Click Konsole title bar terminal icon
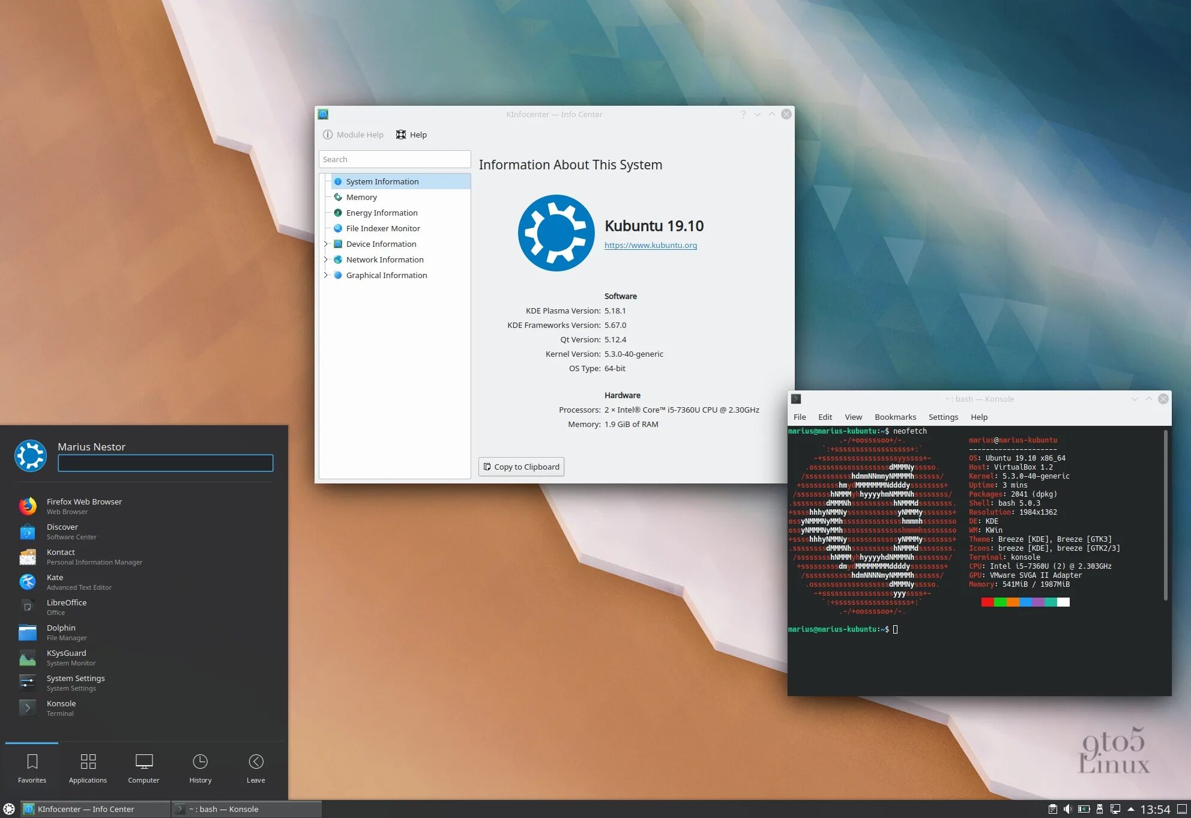This screenshot has width=1191, height=818. click(x=797, y=399)
